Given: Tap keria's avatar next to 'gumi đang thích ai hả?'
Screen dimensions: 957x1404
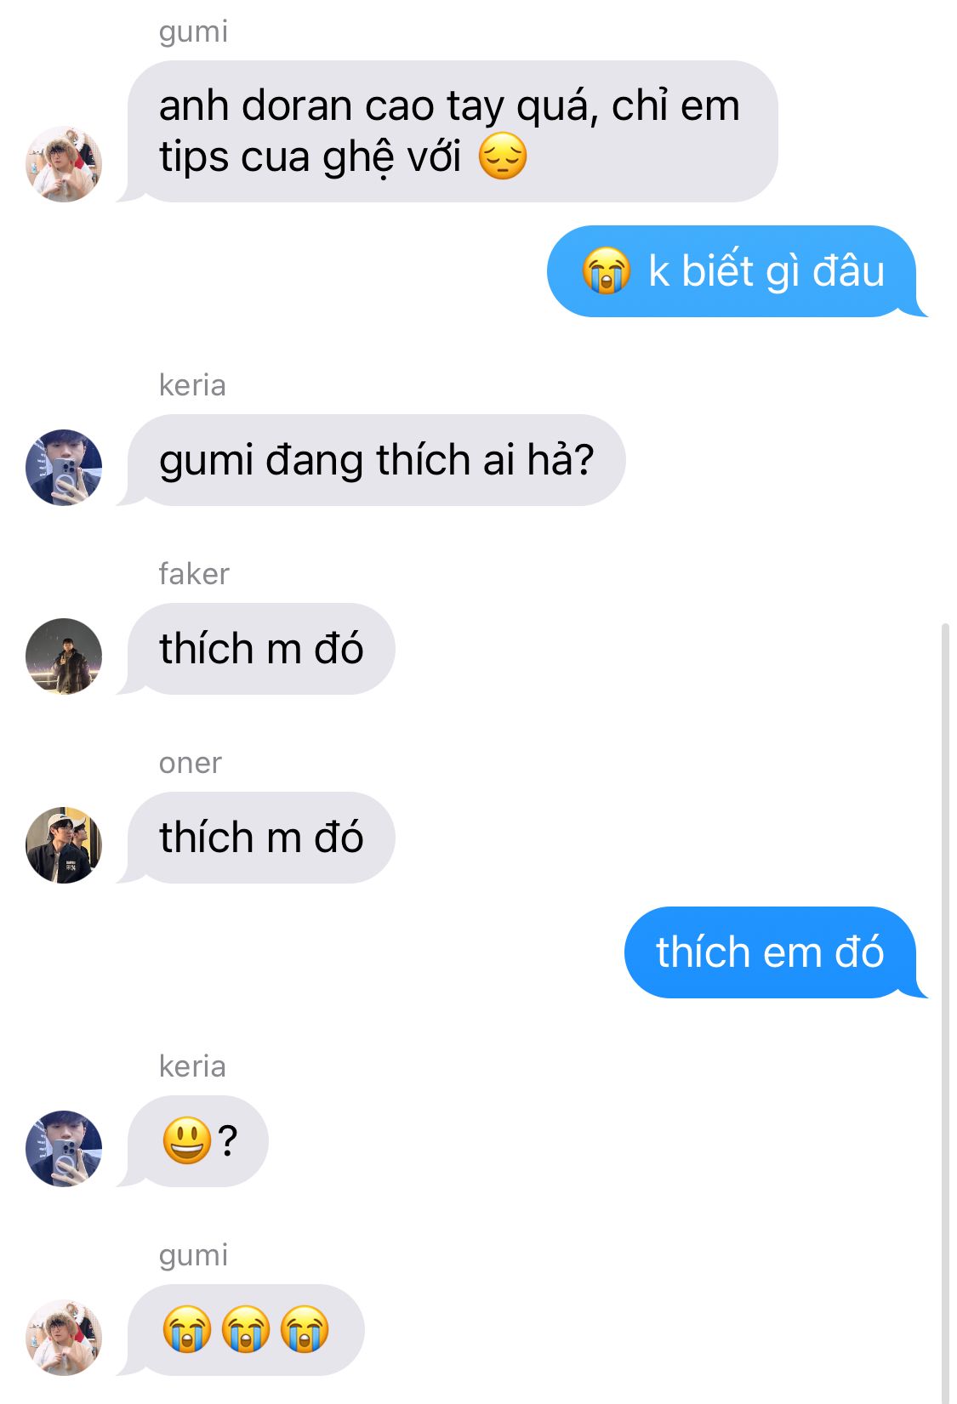Looking at the screenshot, I should (x=64, y=468).
